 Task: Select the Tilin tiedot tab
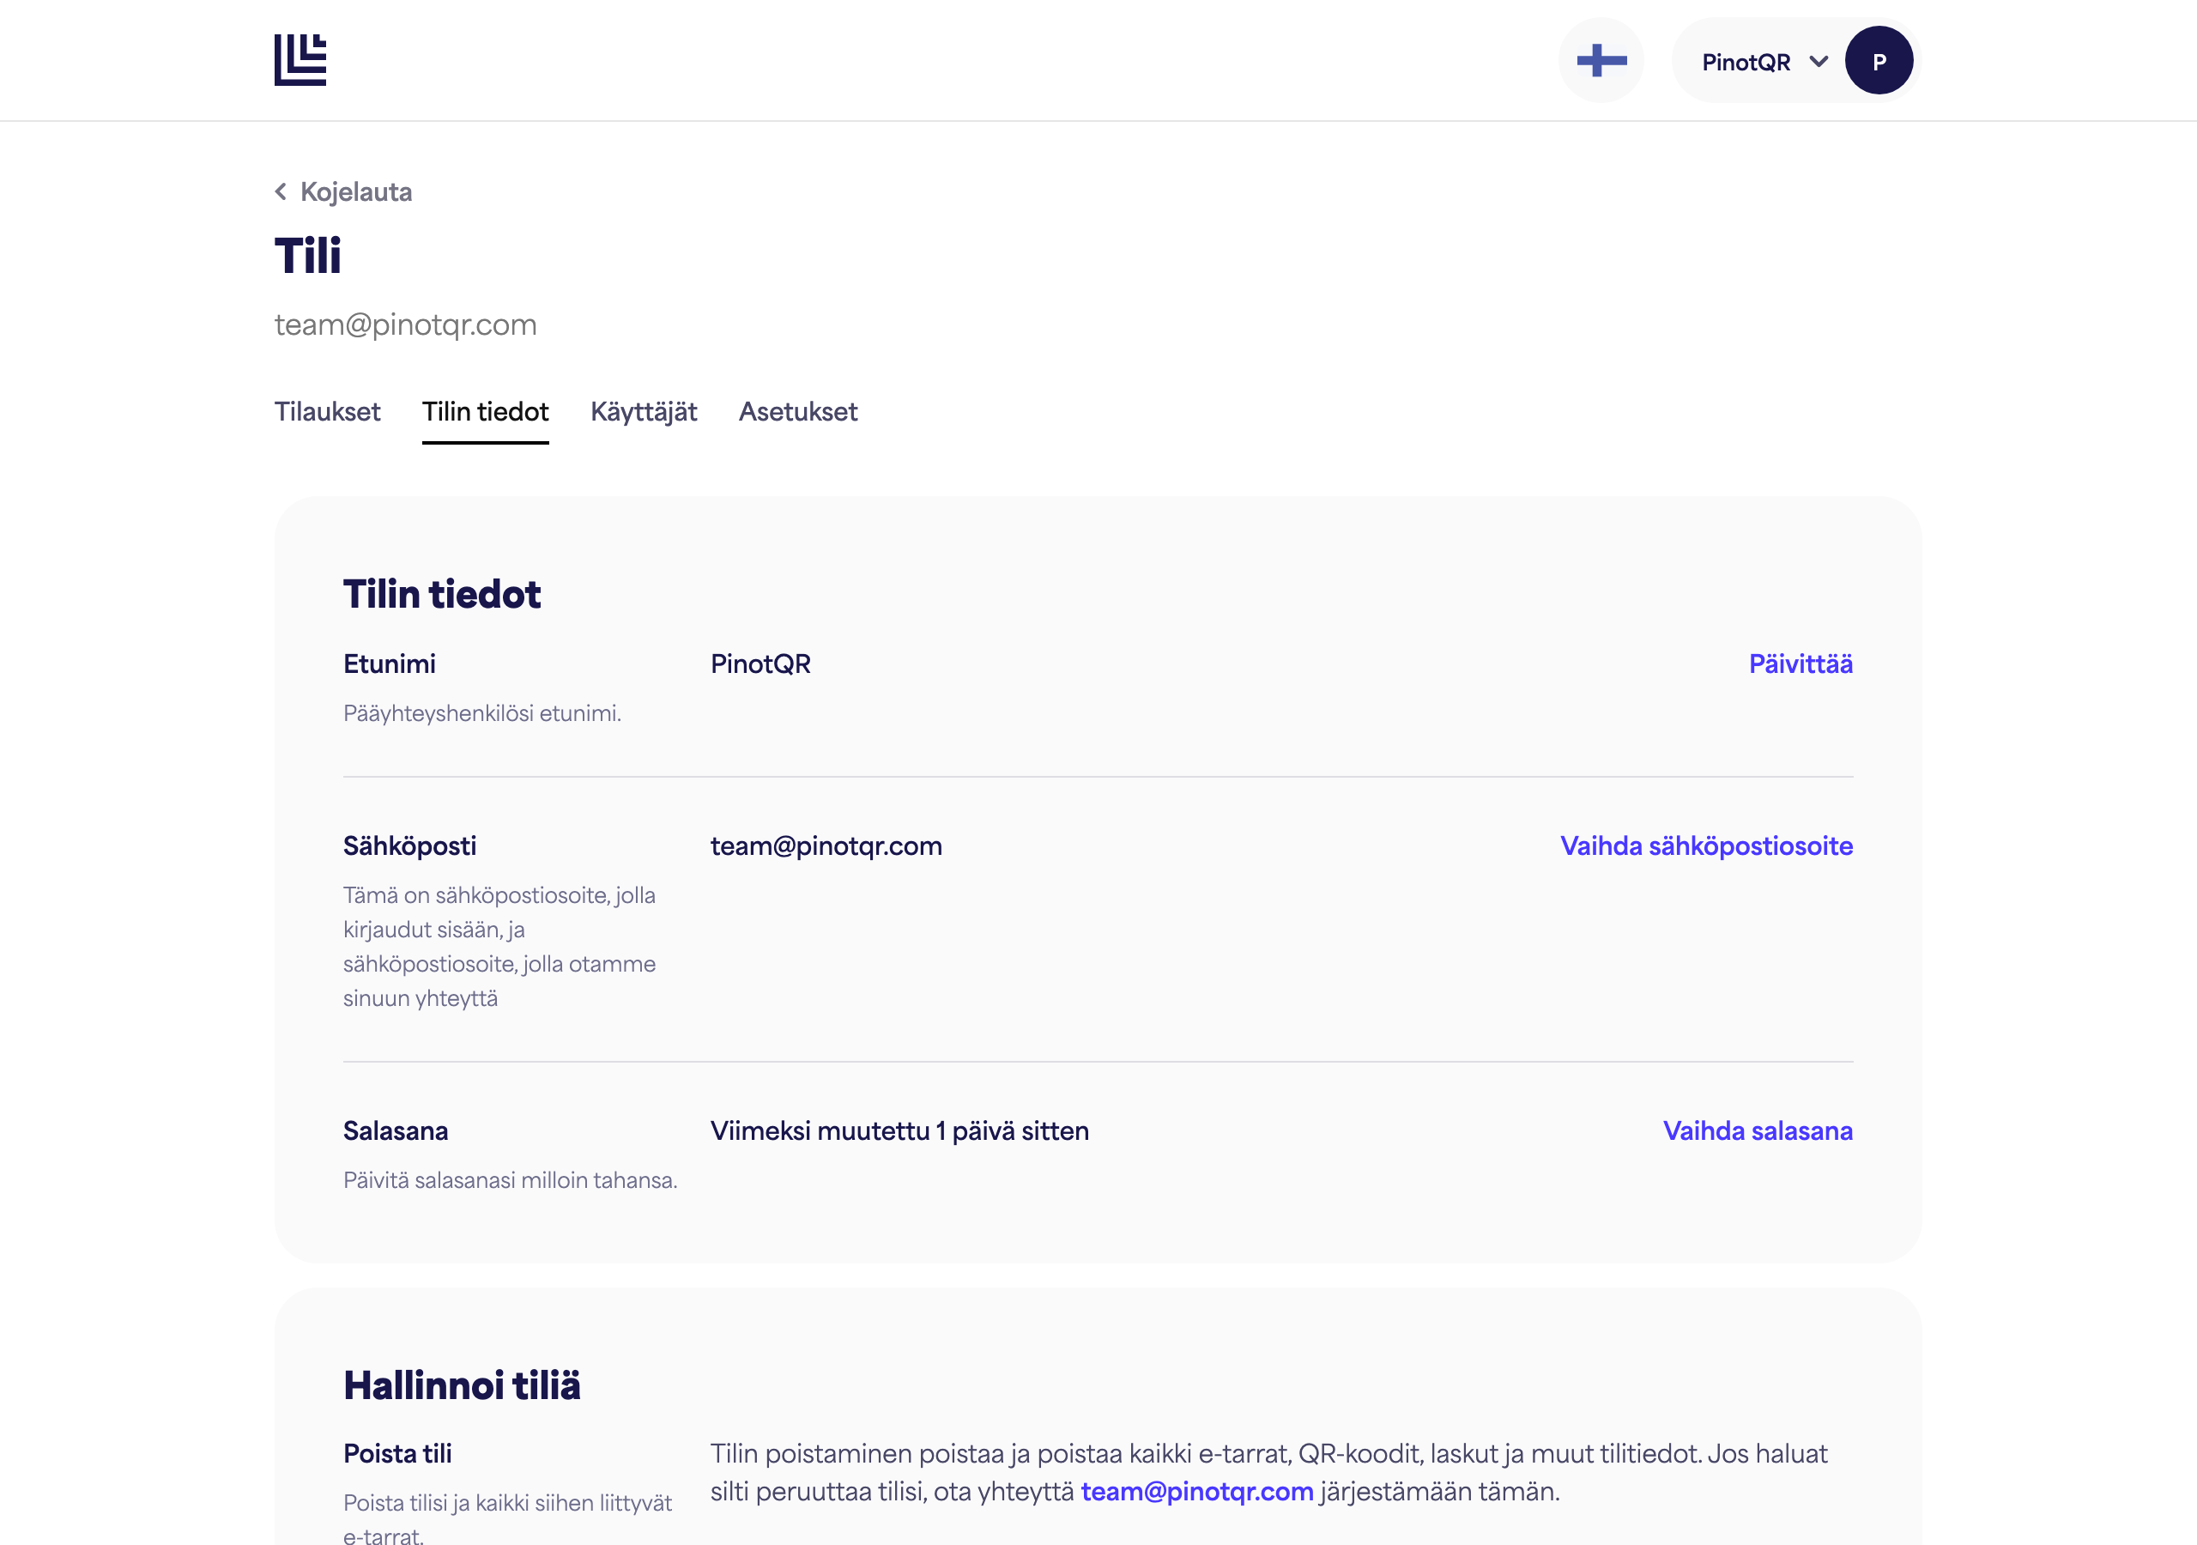pos(485,412)
